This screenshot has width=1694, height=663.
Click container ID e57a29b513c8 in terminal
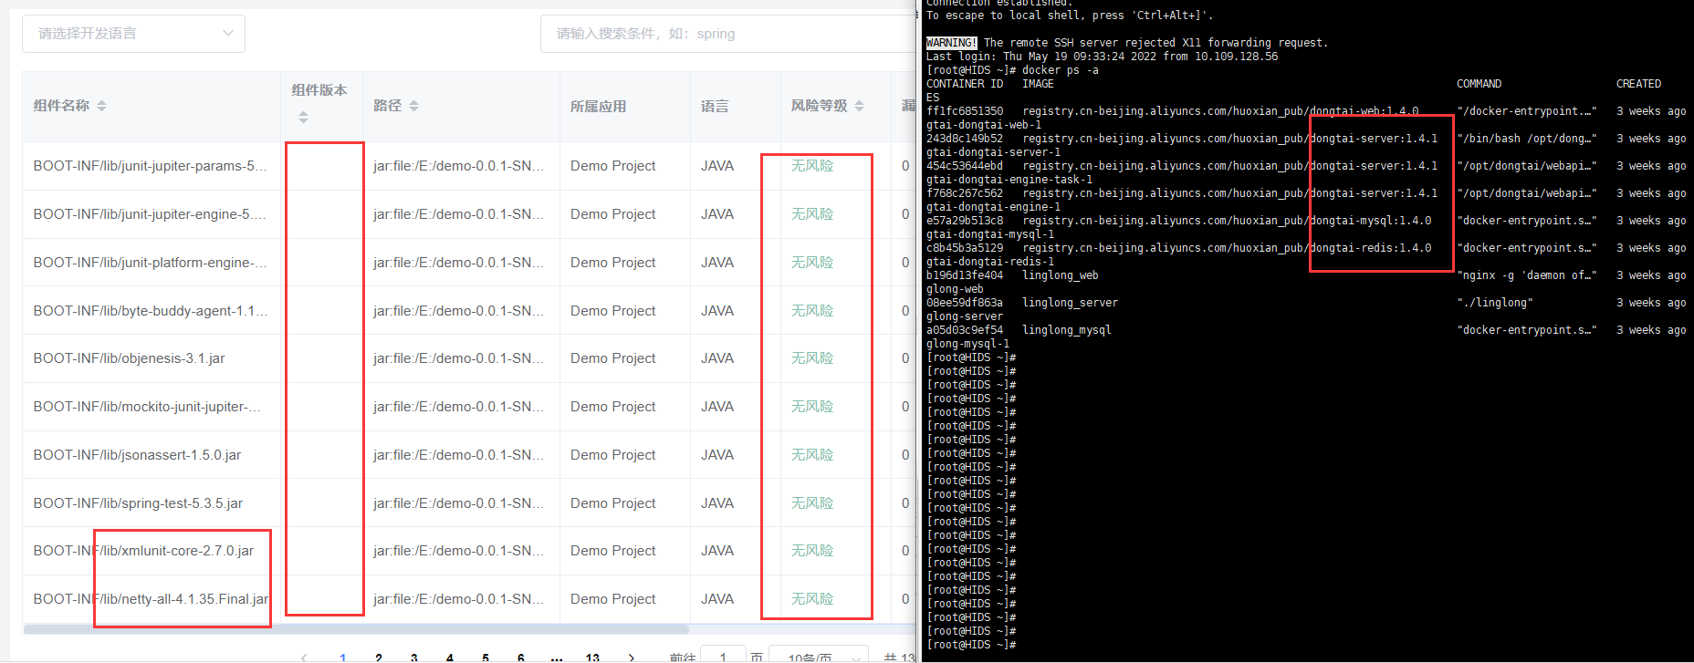tap(965, 221)
